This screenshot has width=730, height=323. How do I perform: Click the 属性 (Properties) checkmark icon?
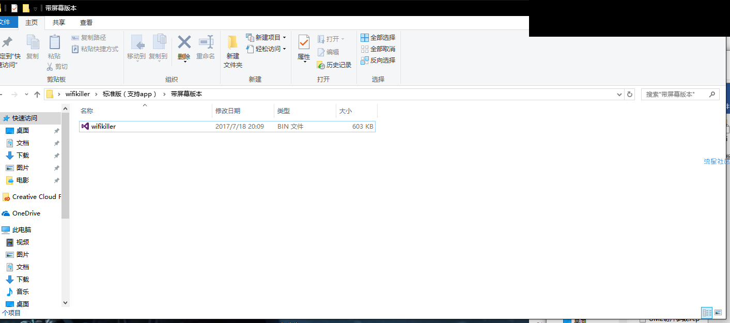click(304, 42)
